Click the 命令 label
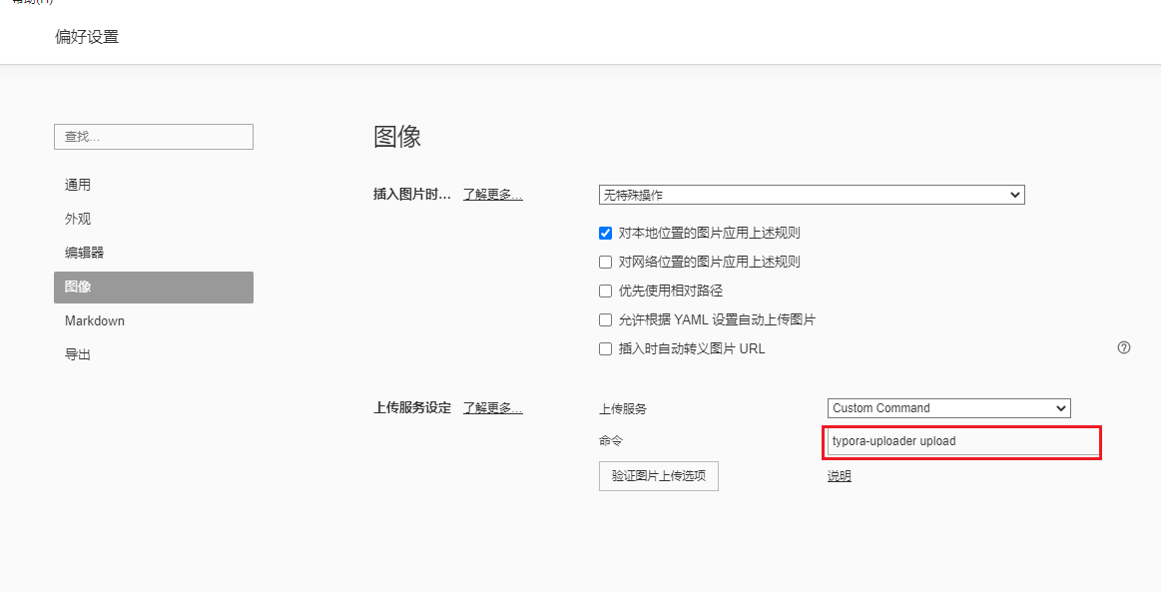The width and height of the screenshot is (1161, 592). point(611,441)
